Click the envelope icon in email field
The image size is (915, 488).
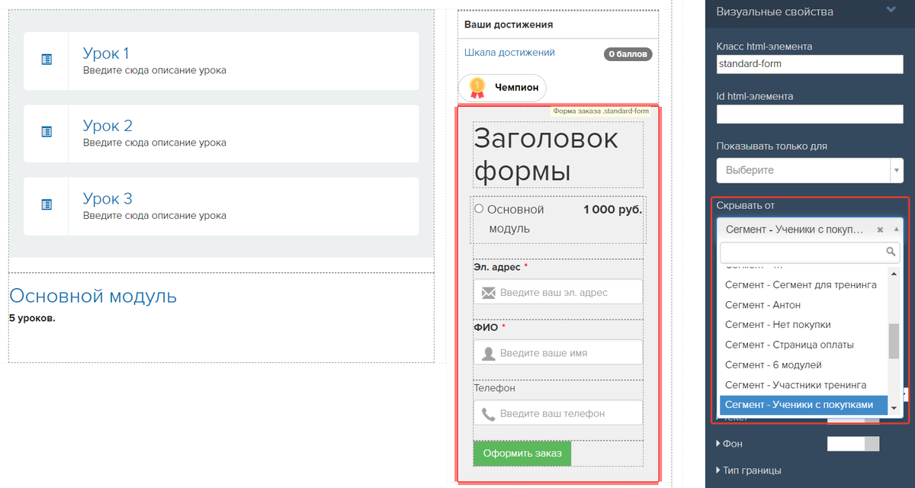(489, 292)
